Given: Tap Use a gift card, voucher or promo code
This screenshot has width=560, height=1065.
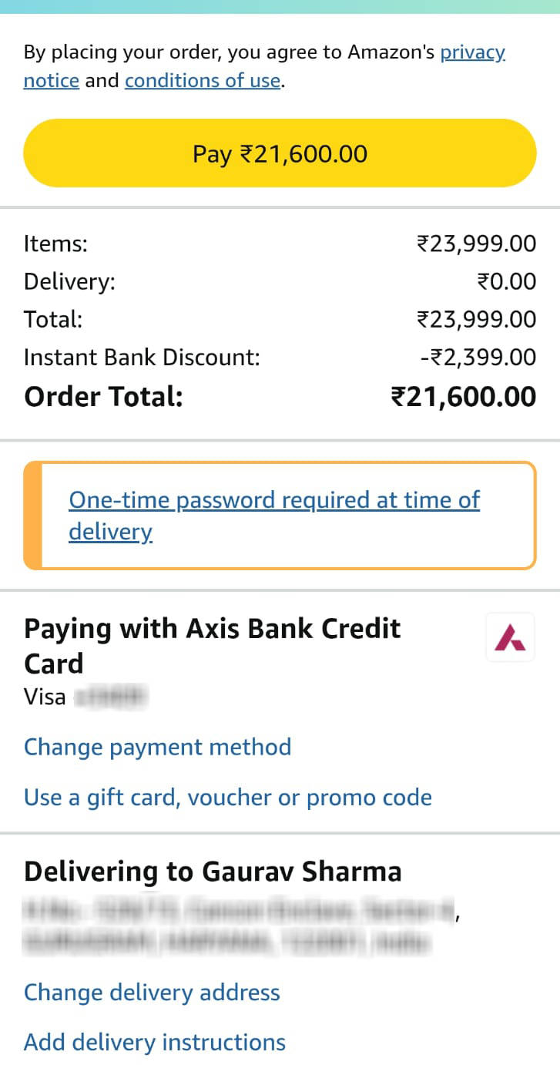Looking at the screenshot, I should click(x=227, y=797).
